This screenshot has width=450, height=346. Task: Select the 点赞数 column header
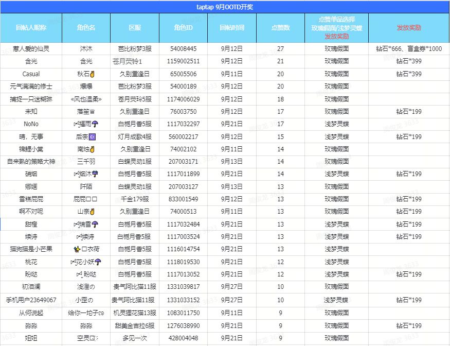click(281, 28)
